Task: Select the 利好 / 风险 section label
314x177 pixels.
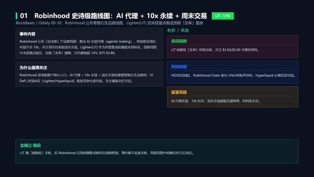Action: click(178, 30)
